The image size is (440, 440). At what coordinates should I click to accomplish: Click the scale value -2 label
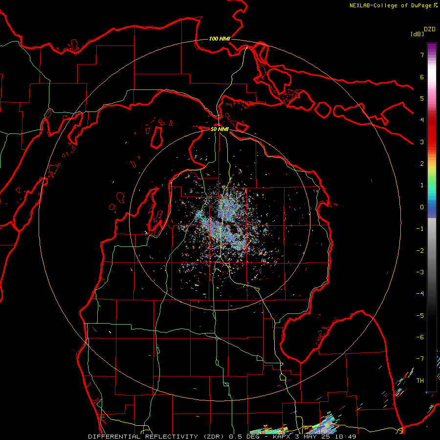point(420,251)
